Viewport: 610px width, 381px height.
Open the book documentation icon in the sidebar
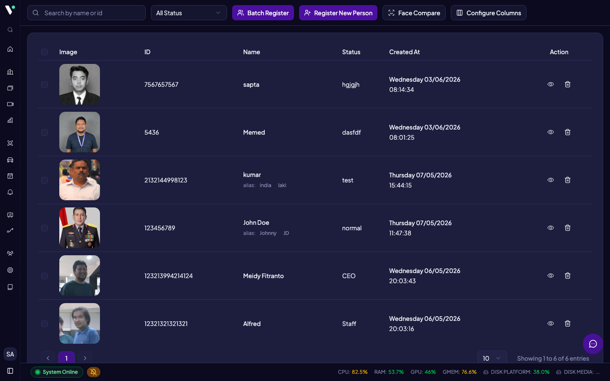[10, 287]
